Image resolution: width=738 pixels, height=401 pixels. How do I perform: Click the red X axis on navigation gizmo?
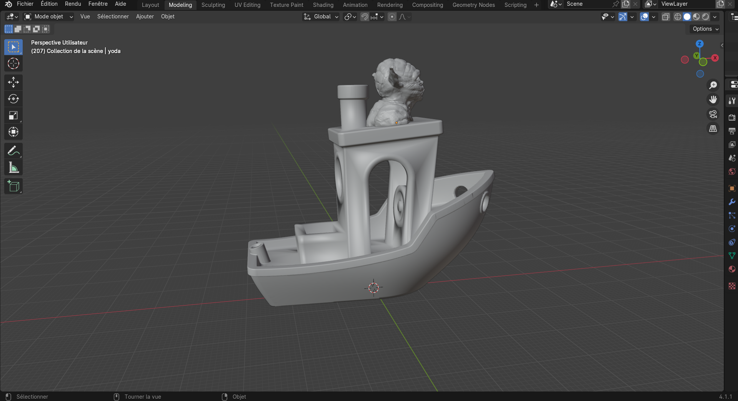715,58
